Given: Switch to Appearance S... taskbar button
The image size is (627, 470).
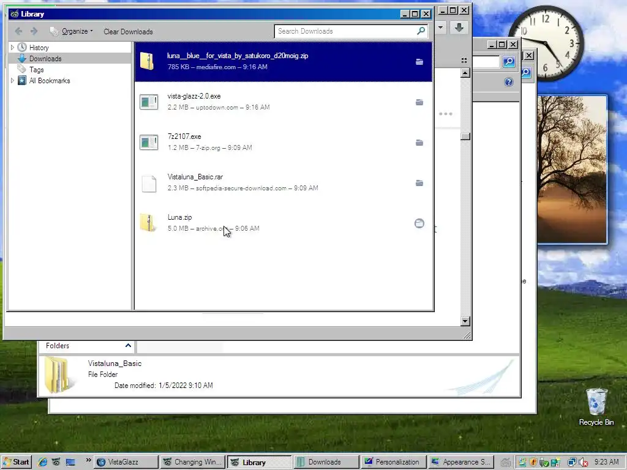Looking at the screenshot, I should pos(460,462).
